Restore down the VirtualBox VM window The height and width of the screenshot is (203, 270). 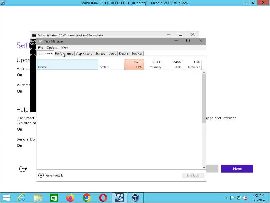click(x=253, y=3)
